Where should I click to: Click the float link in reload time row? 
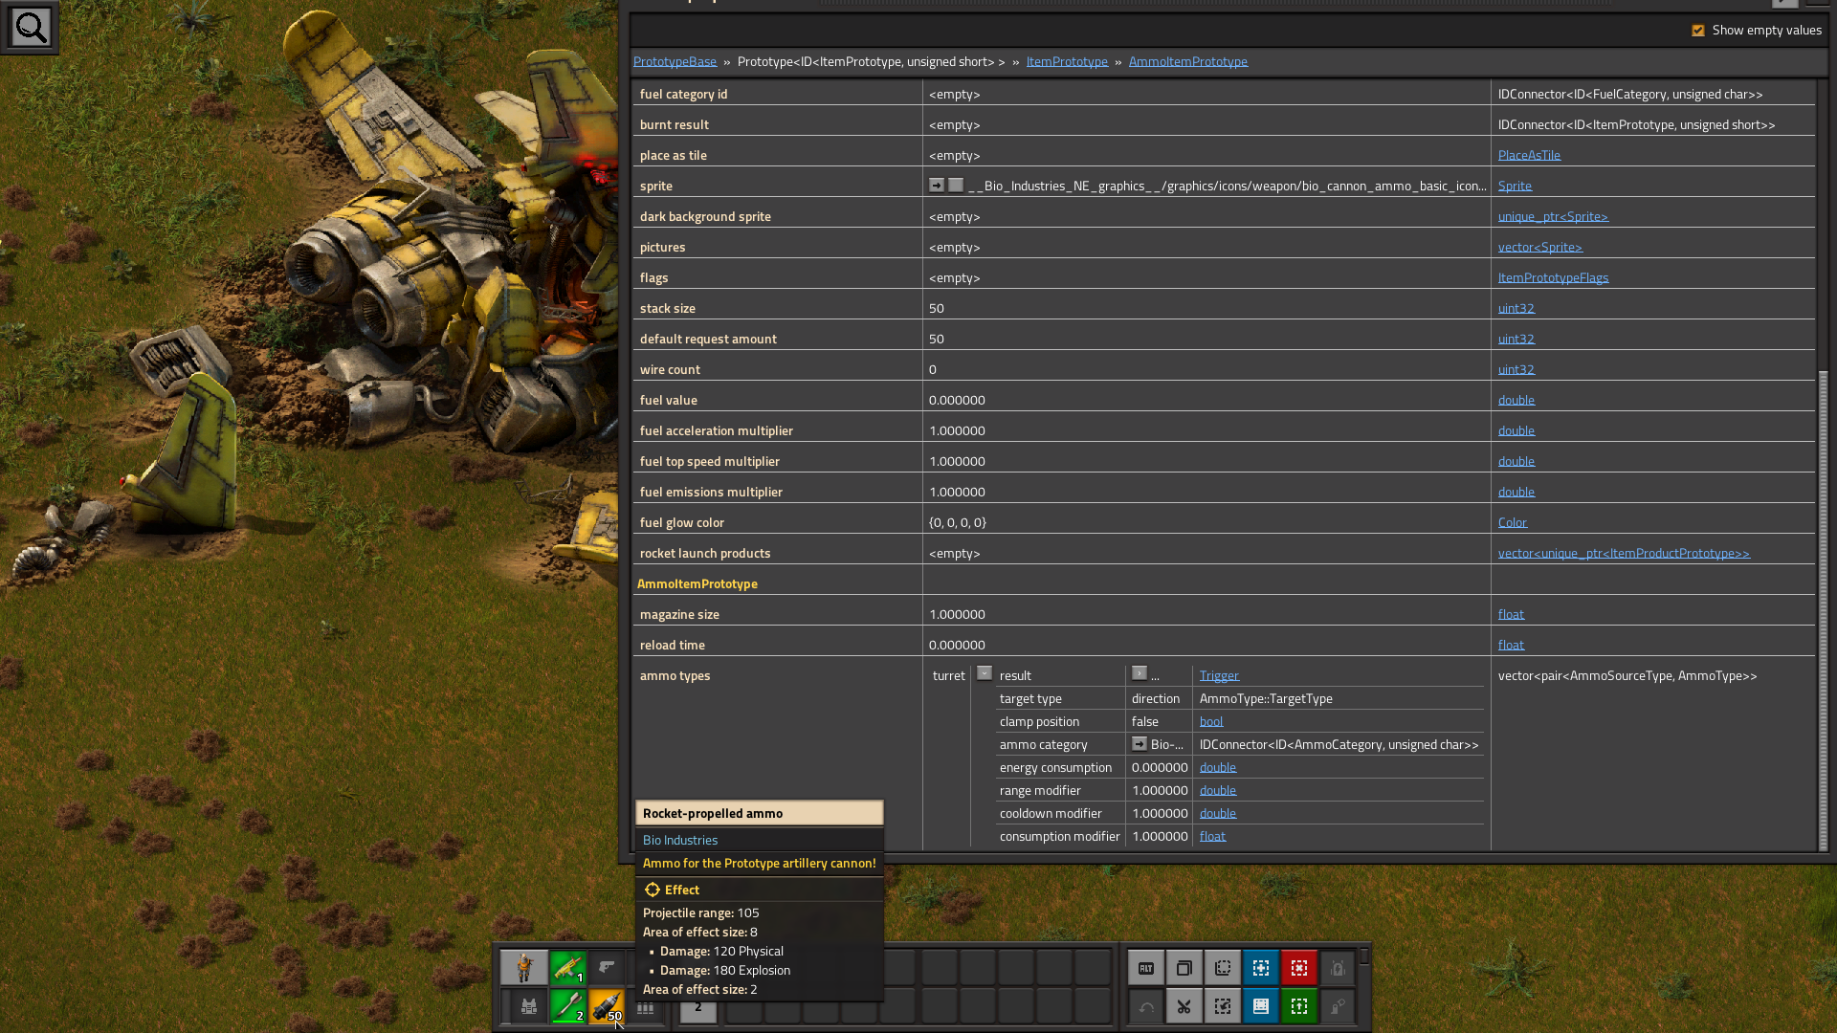pos(1511,645)
